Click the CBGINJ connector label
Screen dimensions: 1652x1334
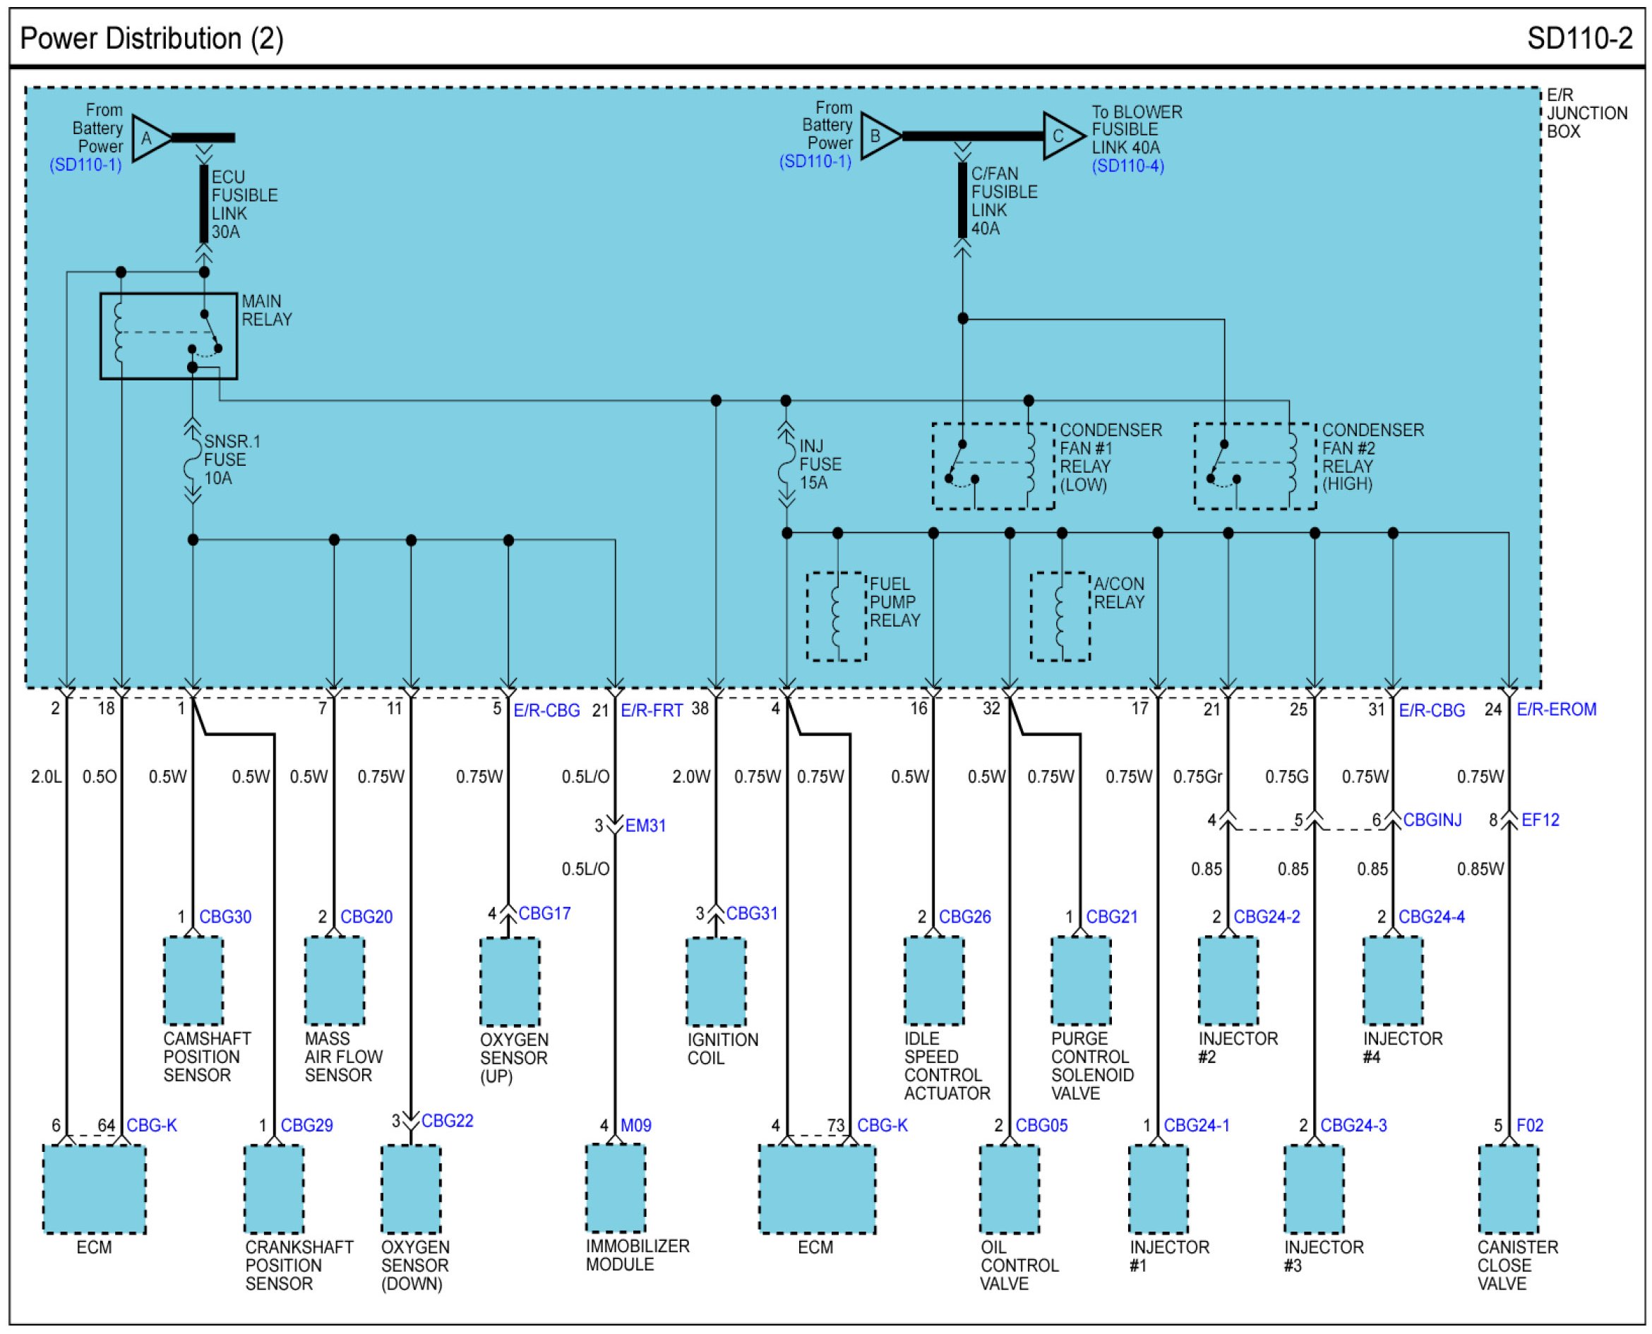[x=1432, y=820]
